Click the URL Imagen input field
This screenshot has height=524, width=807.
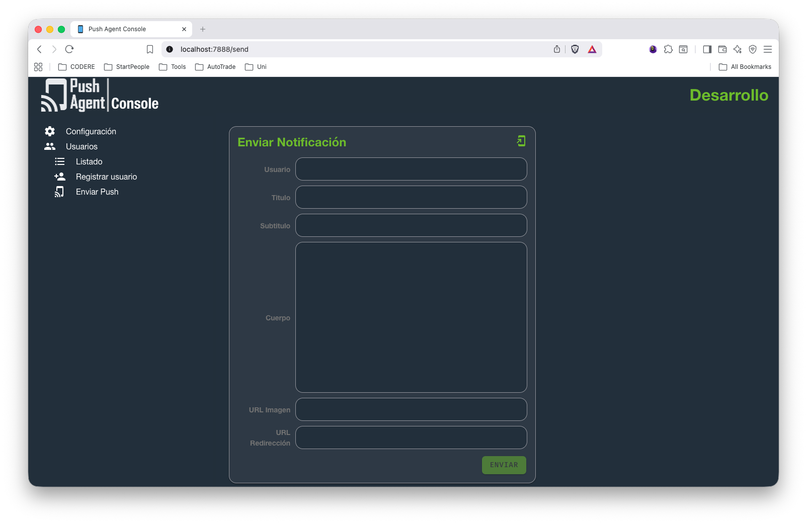click(x=411, y=409)
